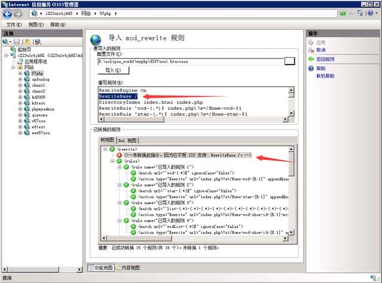
Task: Click the phpmyadmin site globe icon
Action: [x=27, y=109]
